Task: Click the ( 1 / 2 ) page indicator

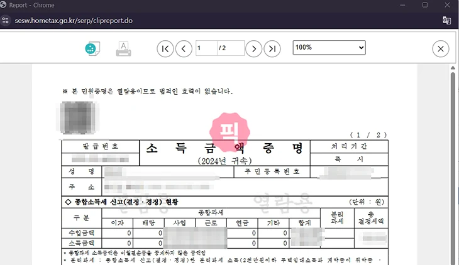Action: tap(368, 135)
